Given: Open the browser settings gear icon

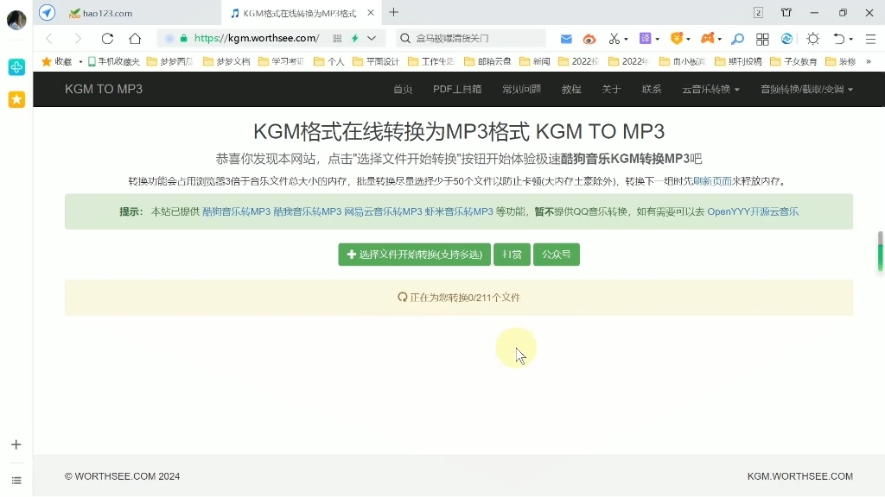Looking at the screenshot, I should point(812,39).
